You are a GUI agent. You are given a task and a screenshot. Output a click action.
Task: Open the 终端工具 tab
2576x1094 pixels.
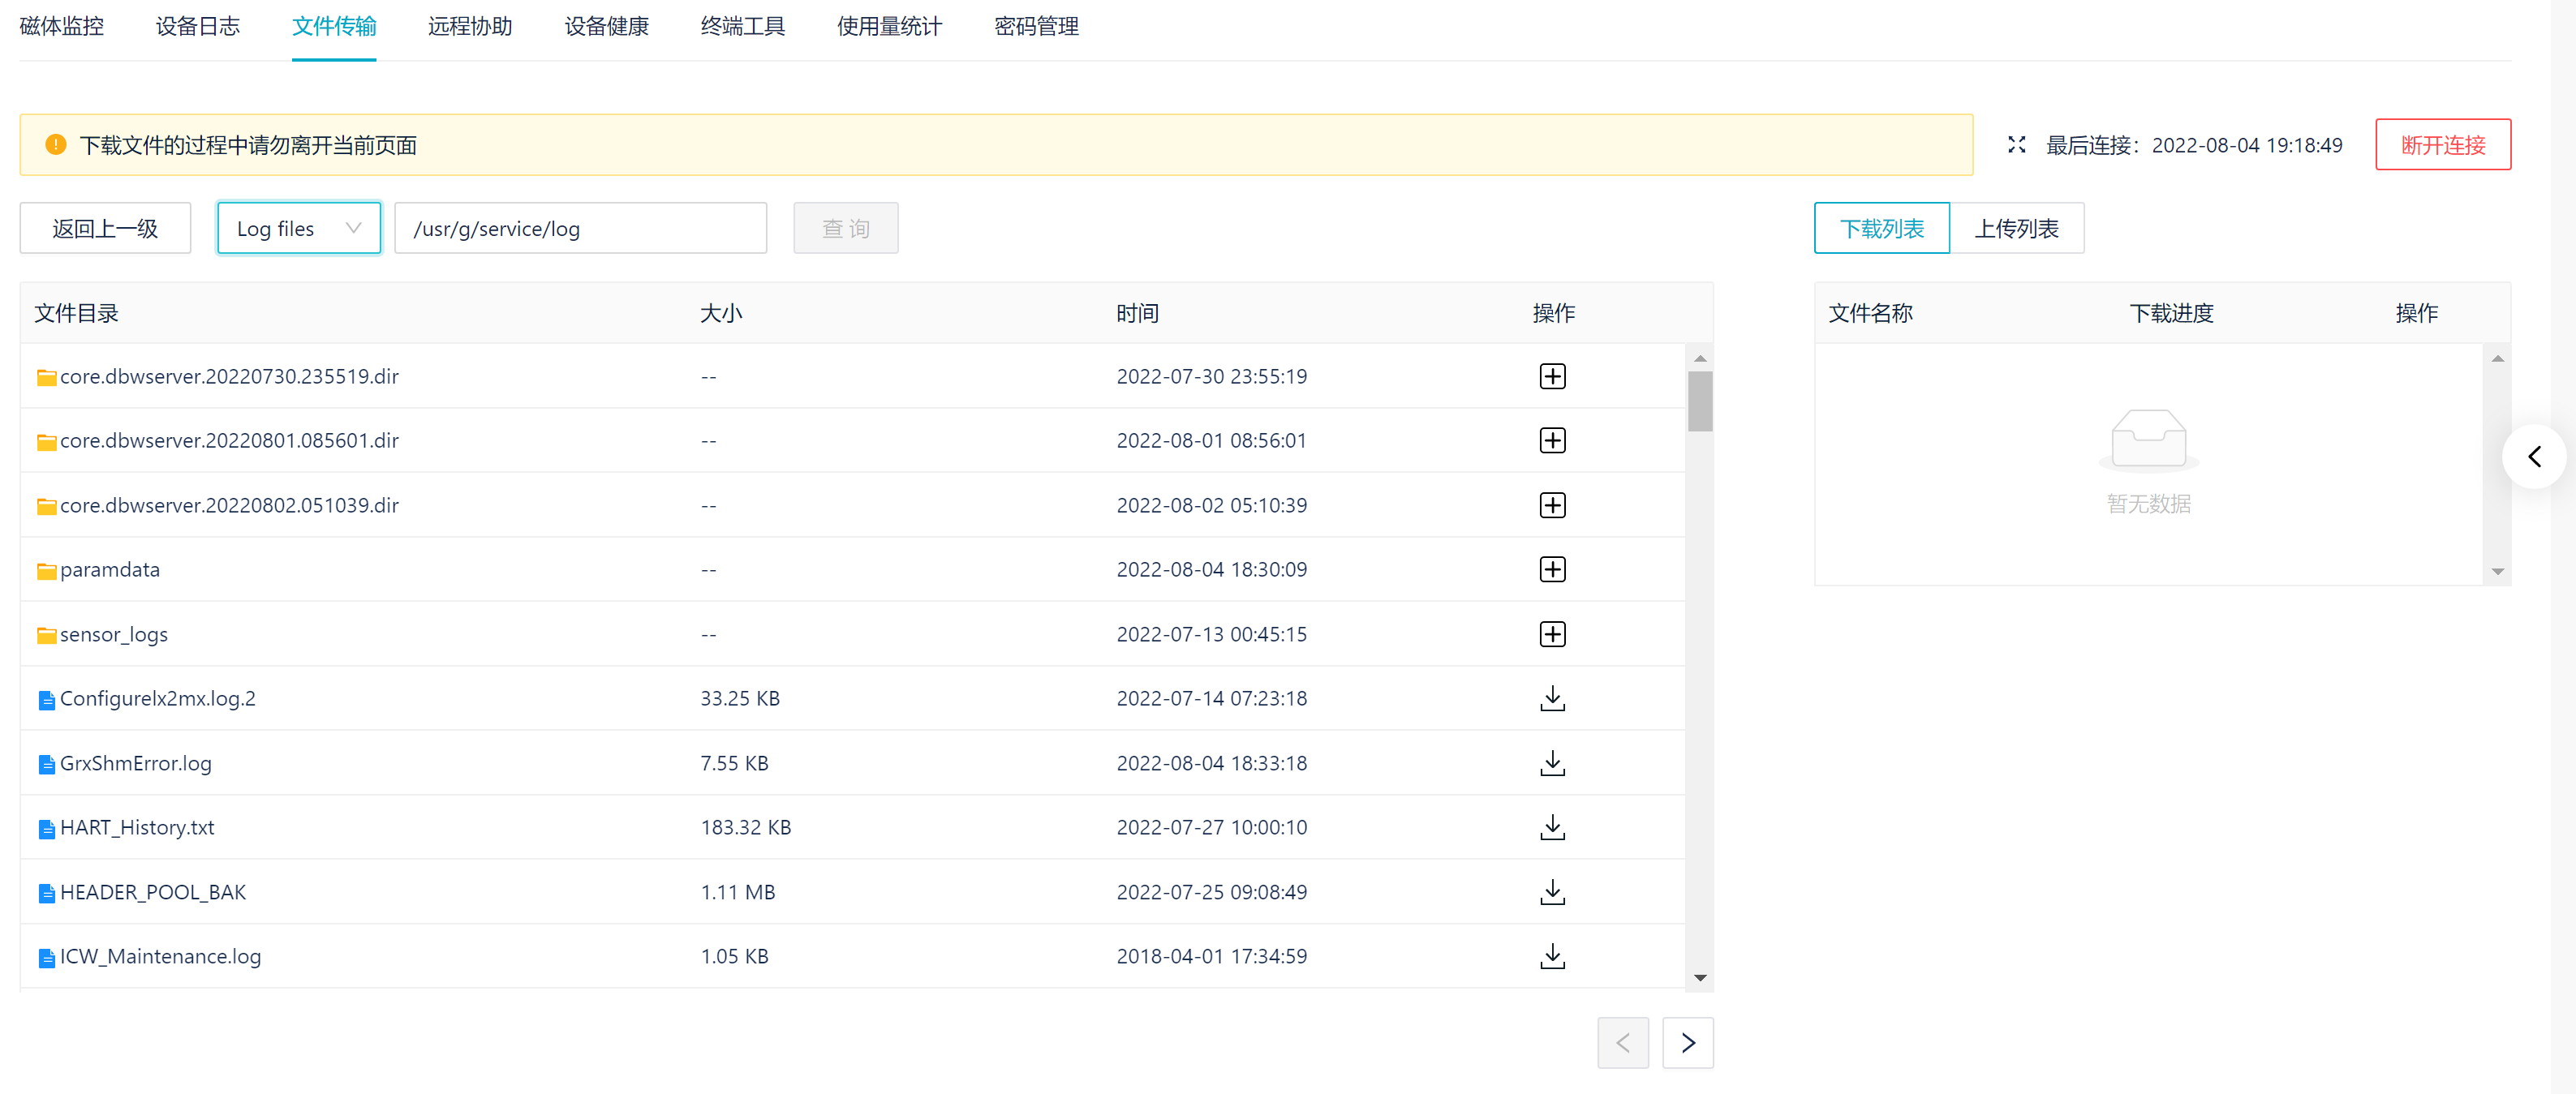point(742,26)
